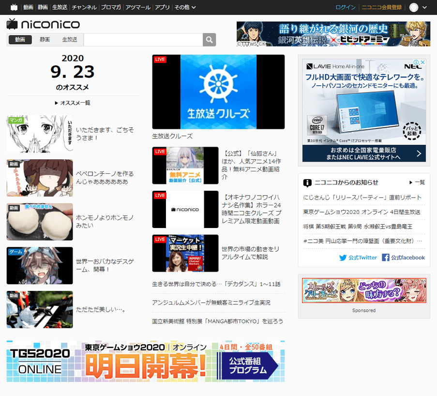This screenshot has height=396, width=437.
Task: Open the アプリ navigation item
Action: (x=162, y=7)
